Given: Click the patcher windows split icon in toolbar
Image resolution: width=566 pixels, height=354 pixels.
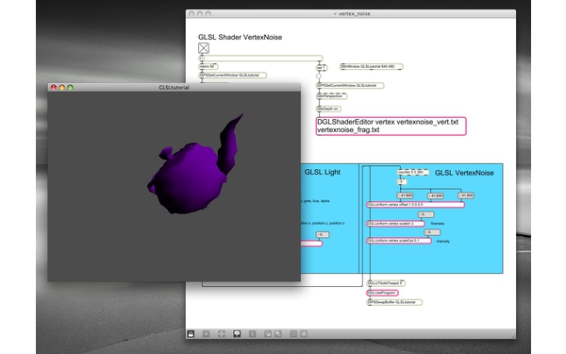Looking at the screenshot, I should 222,334.
